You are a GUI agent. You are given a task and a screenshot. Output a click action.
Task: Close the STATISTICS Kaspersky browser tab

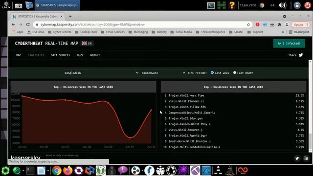[62, 17]
